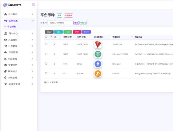This screenshot has width=173, height=131.
Task: Click the Trx(TRC20) network cell
Action: 117,44
